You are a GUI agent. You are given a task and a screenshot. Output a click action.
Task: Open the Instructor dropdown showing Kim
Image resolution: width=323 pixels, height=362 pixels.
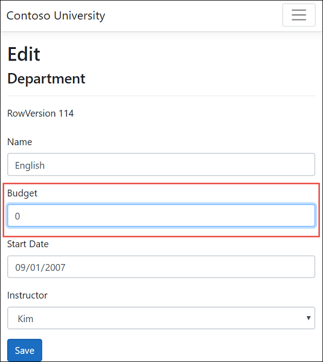161,318
